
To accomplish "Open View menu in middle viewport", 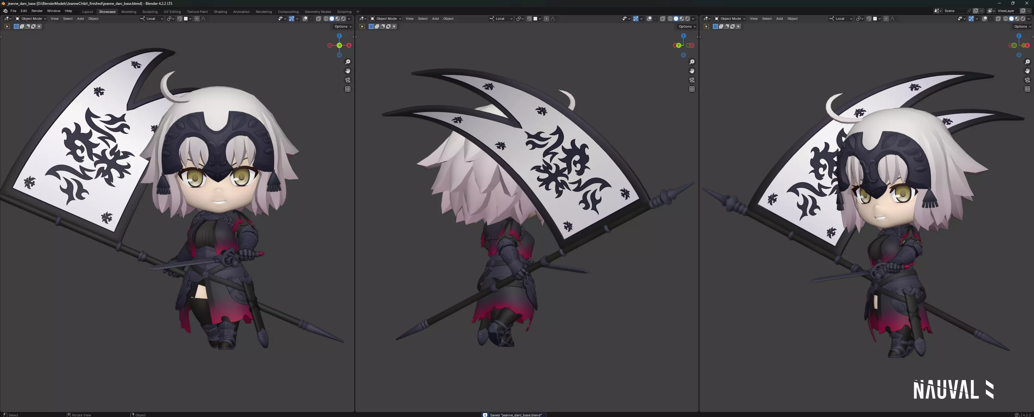I will 409,19.
